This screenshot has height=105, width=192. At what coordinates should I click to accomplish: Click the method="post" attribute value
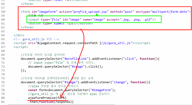(x=122, y=12)
